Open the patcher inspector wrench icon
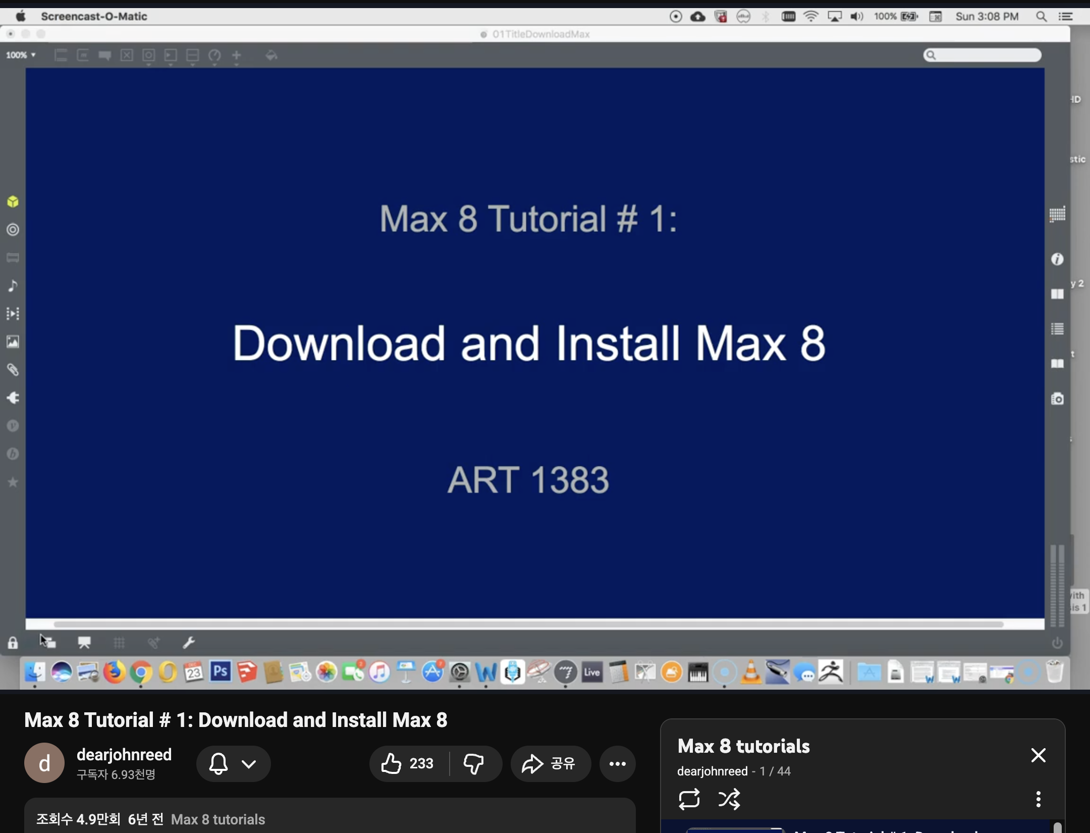The width and height of the screenshot is (1090, 833). pos(189,643)
